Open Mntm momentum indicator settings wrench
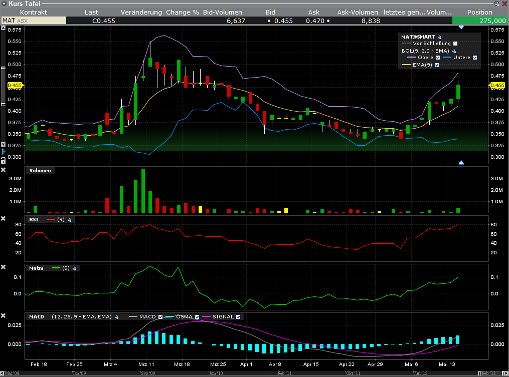This screenshot has width=509, height=377. click(x=74, y=268)
